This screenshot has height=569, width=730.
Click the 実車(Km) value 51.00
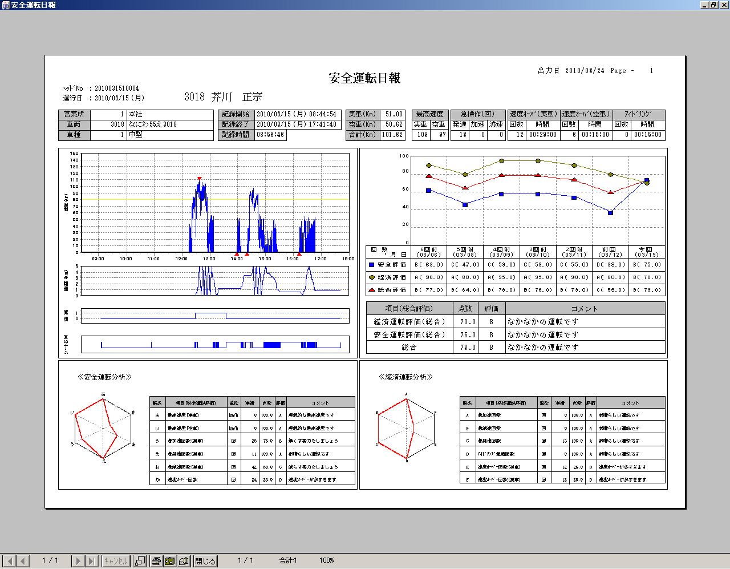(392, 114)
